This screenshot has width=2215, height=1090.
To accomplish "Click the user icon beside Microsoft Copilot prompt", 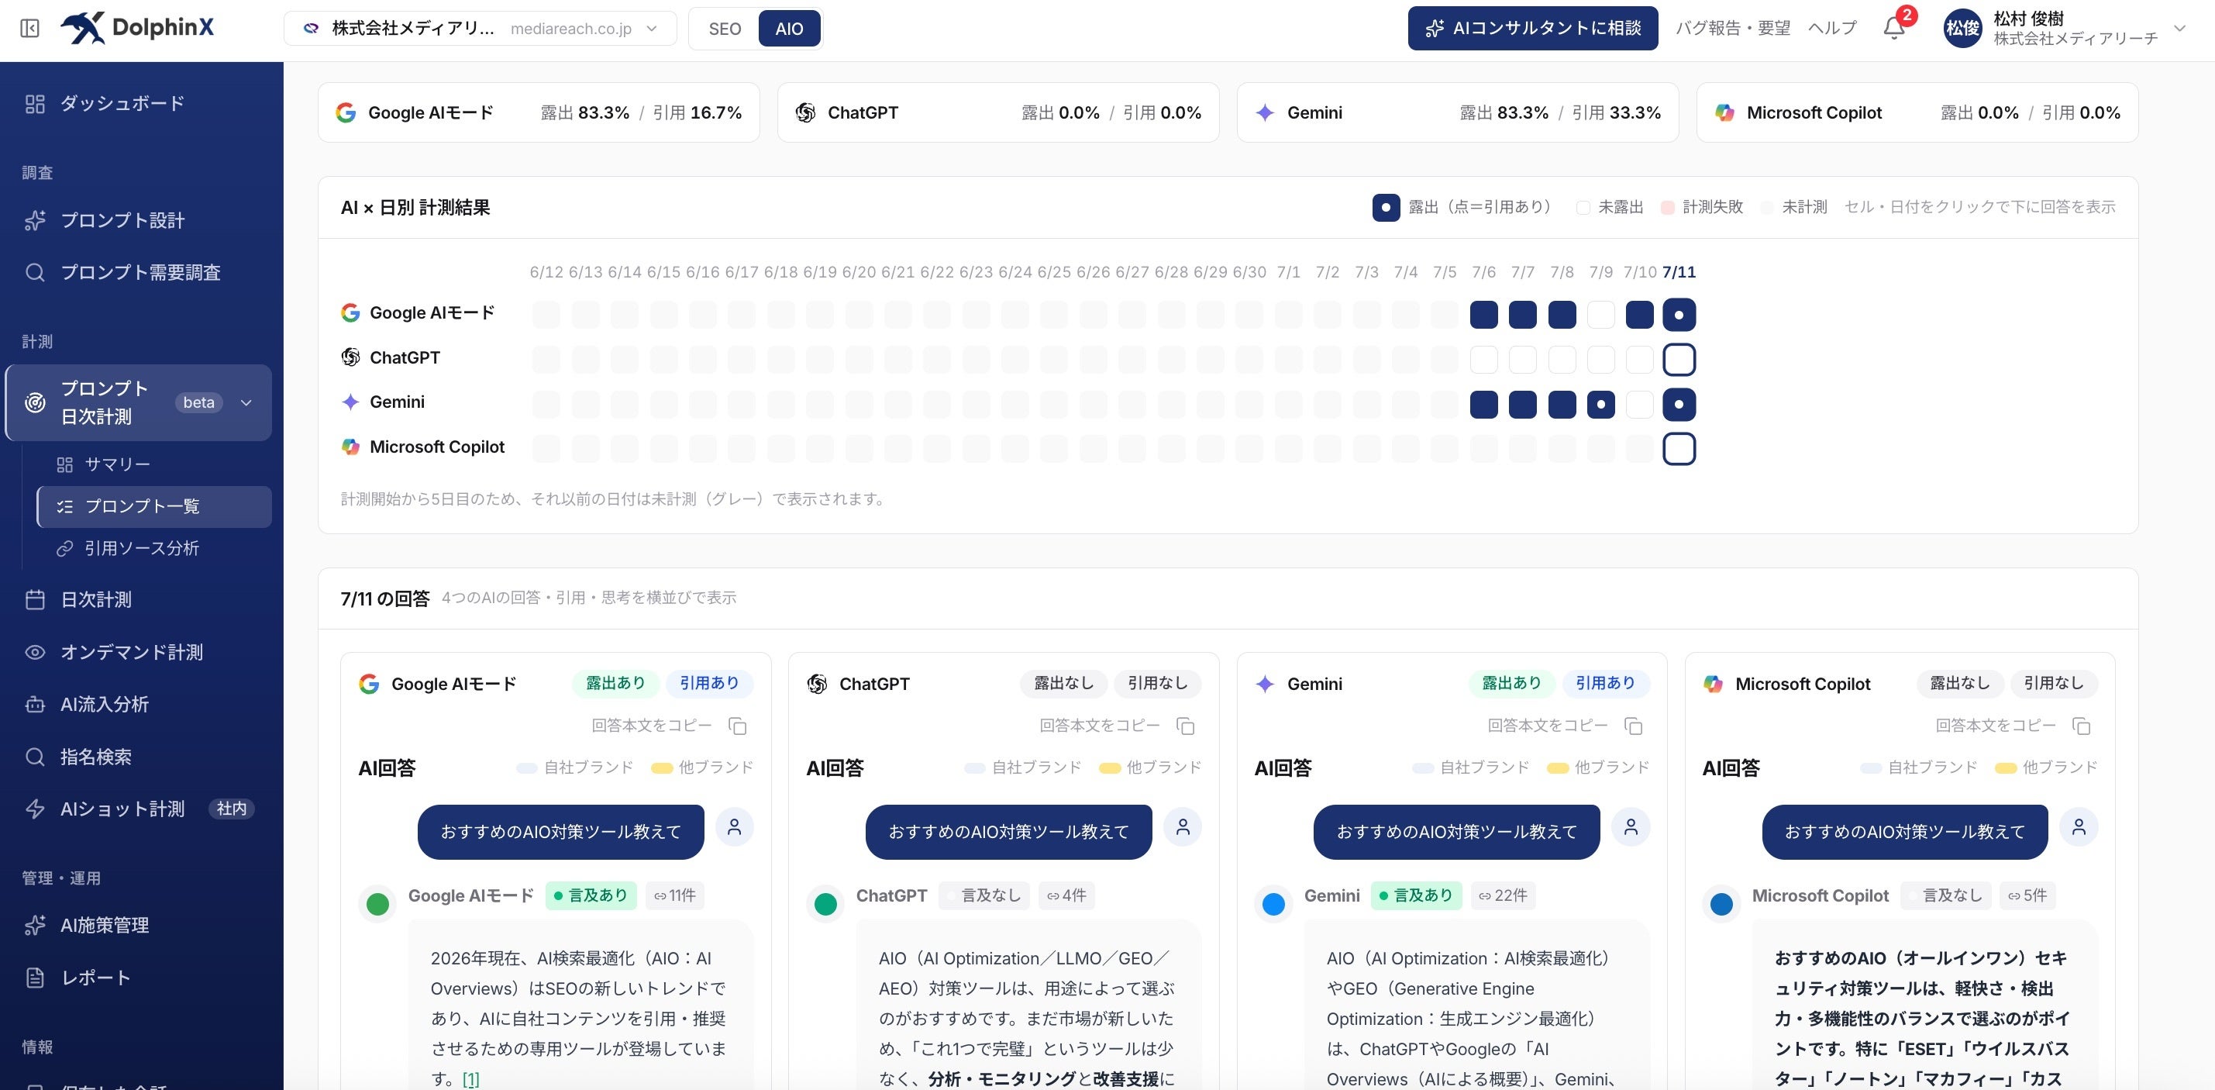I will pyautogui.click(x=2079, y=828).
